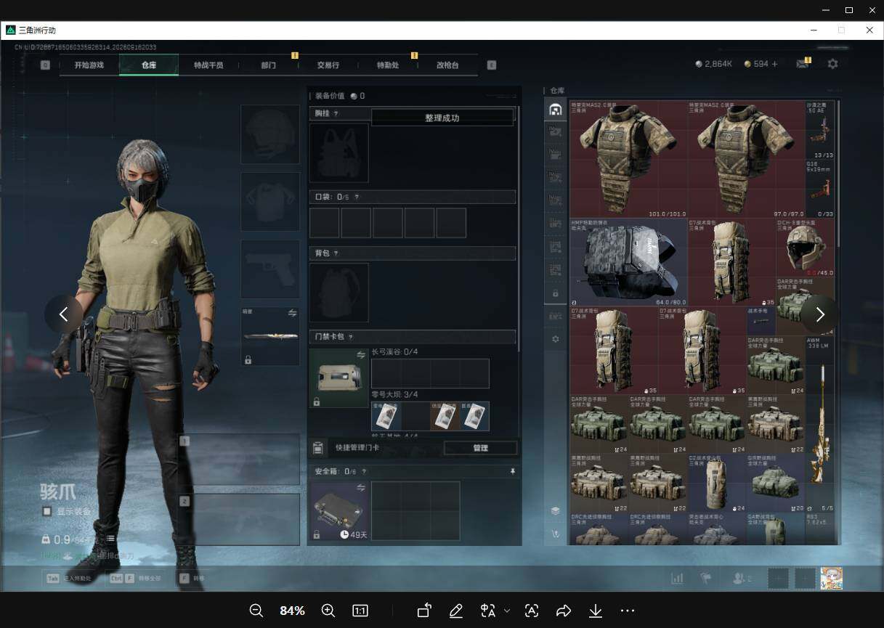The height and width of the screenshot is (628, 884).
Task: Select the empty backpack slot
Action: point(339,293)
